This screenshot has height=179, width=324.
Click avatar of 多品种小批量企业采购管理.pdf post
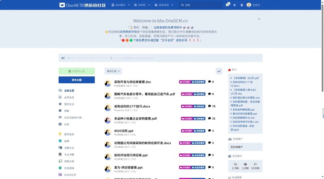[x=108, y=120]
